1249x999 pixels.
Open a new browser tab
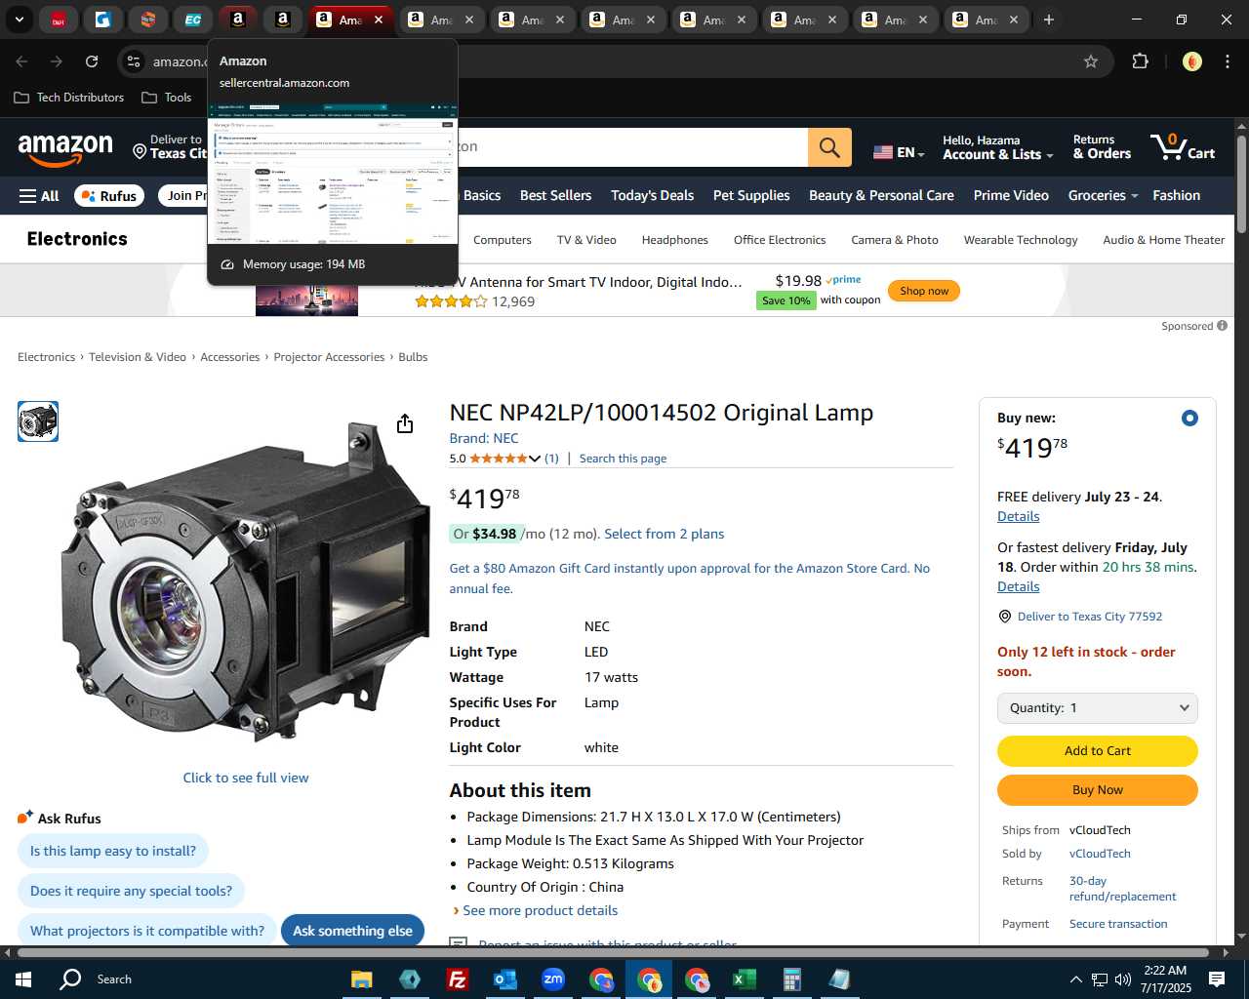(1049, 20)
